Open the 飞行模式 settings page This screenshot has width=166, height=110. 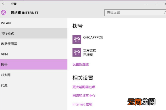click(x=34, y=33)
